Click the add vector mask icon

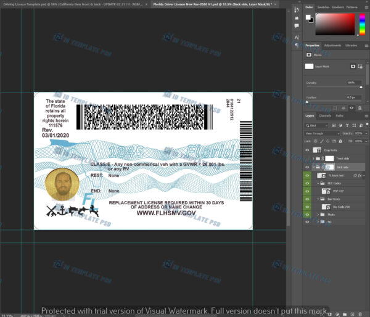click(x=360, y=67)
